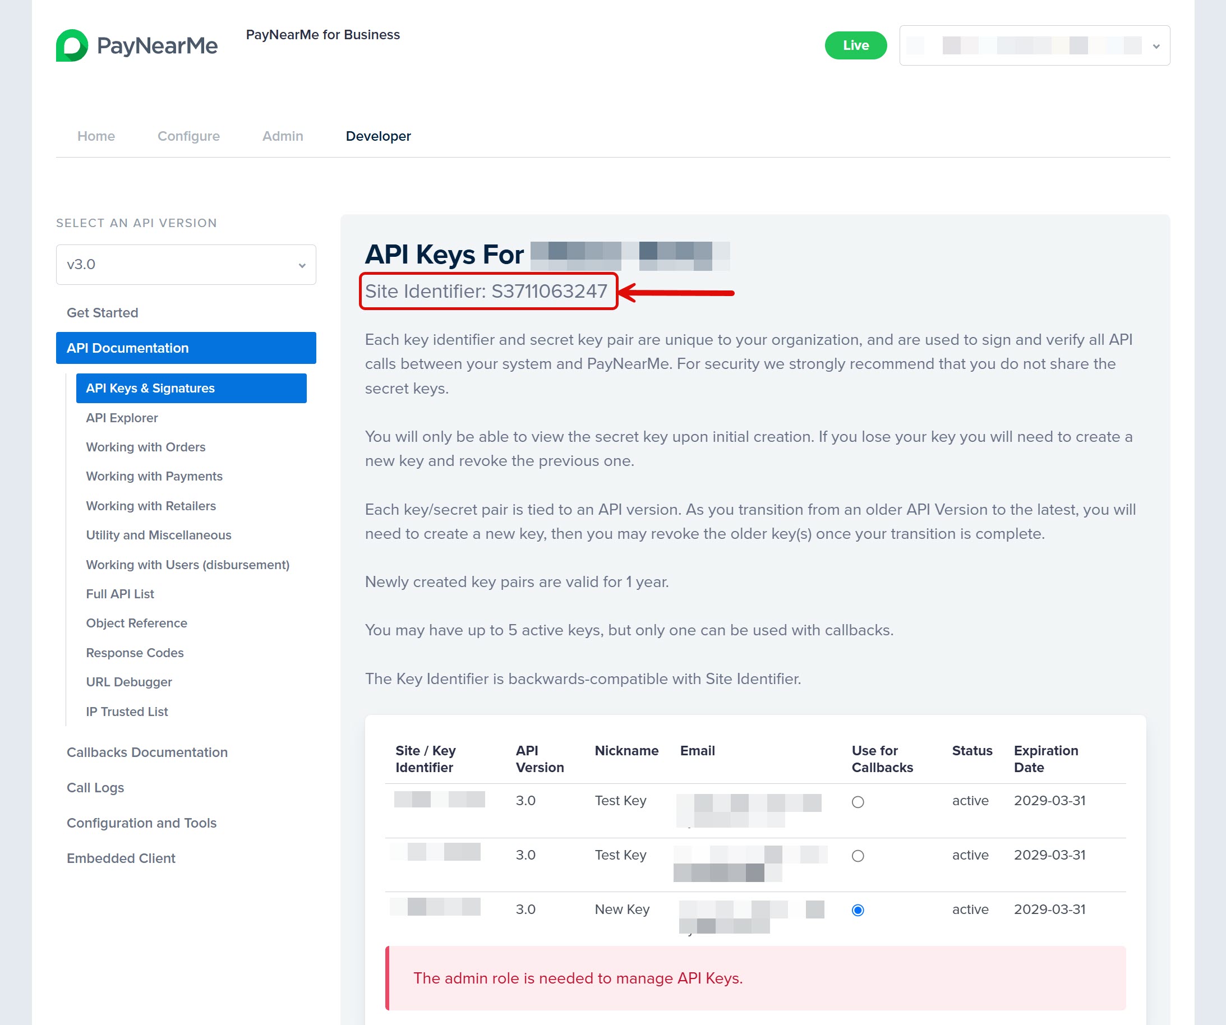Open Working with Payments page
1226x1025 pixels.
(x=154, y=476)
